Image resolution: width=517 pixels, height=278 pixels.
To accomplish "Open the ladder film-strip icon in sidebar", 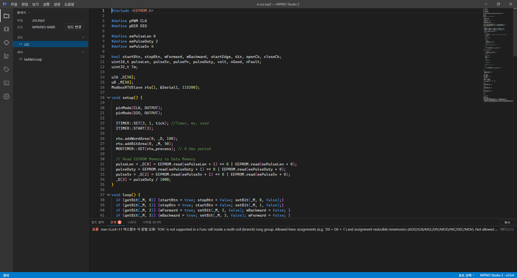I will pyautogui.click(x=6, y=29).
